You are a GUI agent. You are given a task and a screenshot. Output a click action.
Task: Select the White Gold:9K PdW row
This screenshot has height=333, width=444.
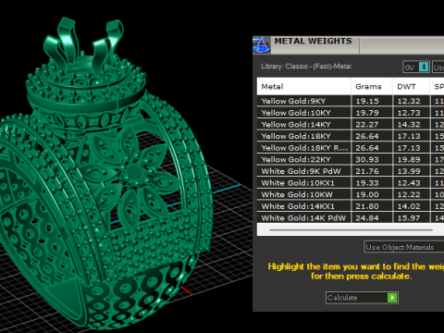coord(351,171)
